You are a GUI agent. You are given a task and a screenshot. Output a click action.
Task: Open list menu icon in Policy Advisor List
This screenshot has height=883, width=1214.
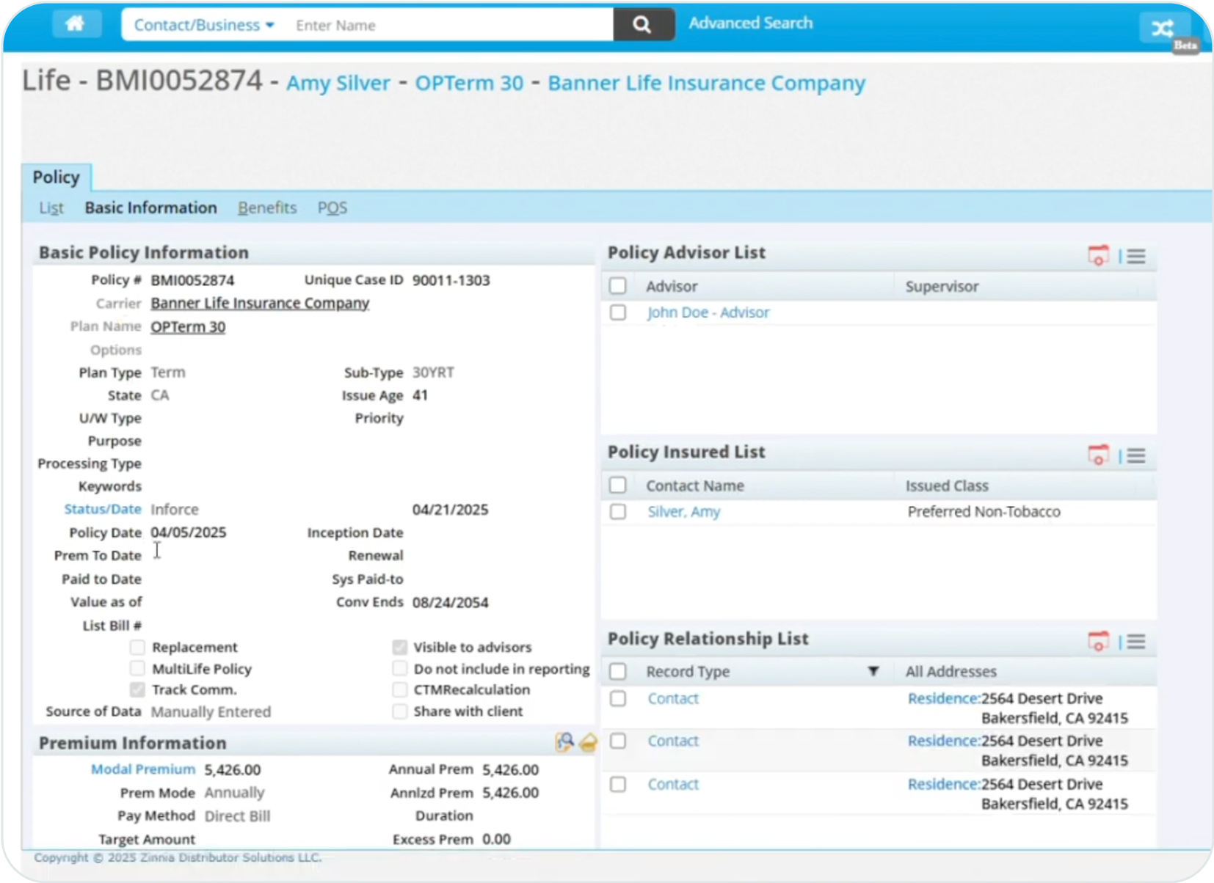coord(1136,256)
